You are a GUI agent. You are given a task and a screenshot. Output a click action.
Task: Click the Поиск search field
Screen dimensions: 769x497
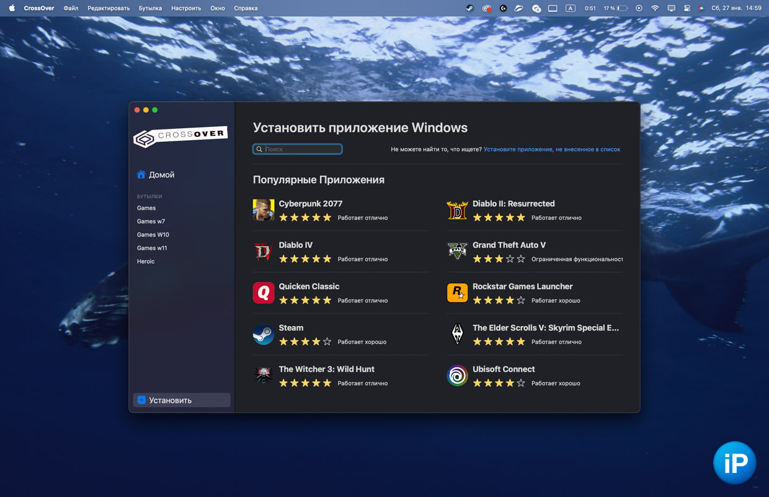tap(298, 149)
